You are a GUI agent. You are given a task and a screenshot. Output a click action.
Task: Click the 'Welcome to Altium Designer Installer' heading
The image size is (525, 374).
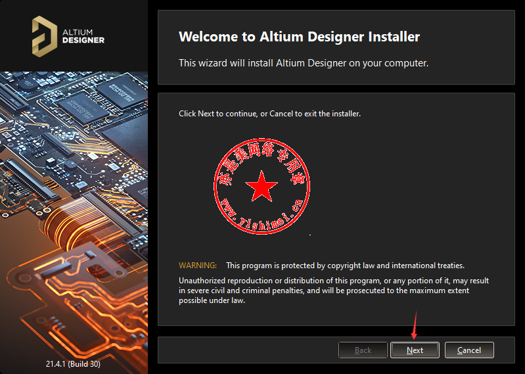point(300,37)
